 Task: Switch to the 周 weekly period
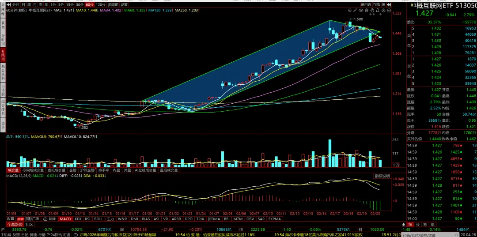29,5
